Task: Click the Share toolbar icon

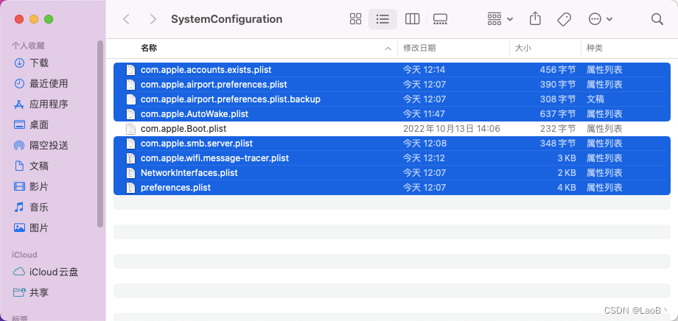Action: click(x=535, y=18)
